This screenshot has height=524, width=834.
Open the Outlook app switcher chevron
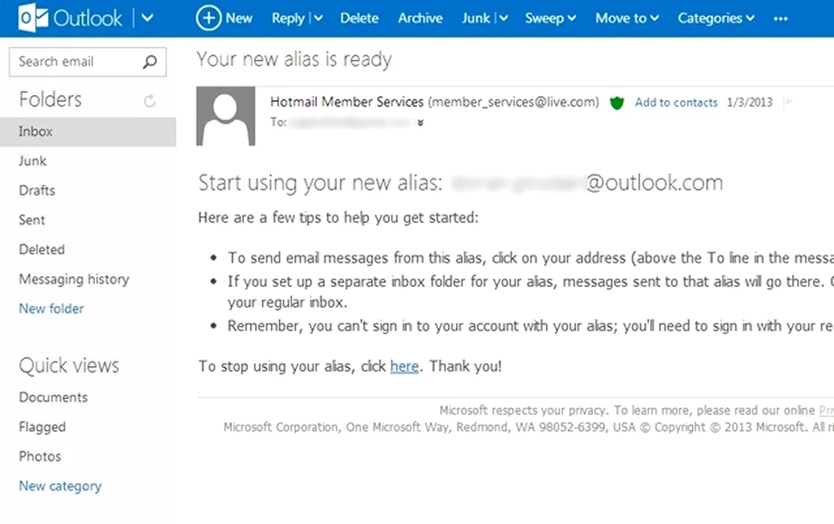[147, 18]
